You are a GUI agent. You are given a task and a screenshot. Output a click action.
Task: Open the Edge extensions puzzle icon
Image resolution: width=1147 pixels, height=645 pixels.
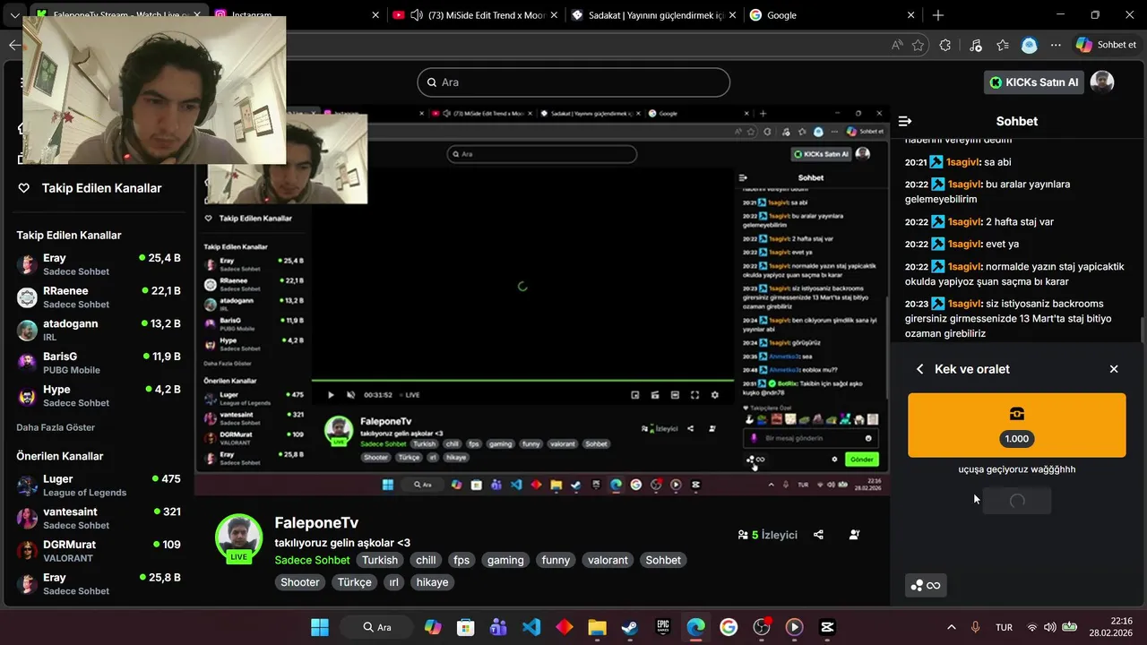point(945,45)
